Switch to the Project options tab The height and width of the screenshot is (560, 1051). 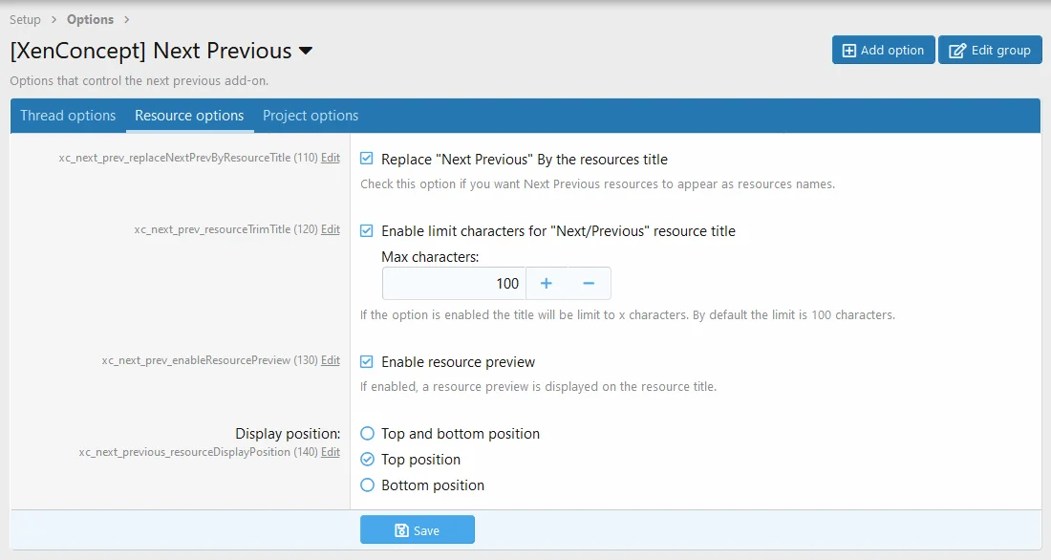(311, 116)
